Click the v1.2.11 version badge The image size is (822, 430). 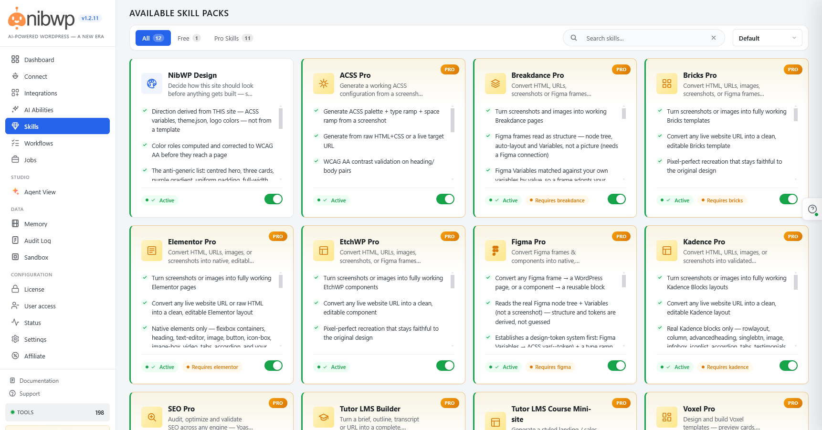(90, 19)
